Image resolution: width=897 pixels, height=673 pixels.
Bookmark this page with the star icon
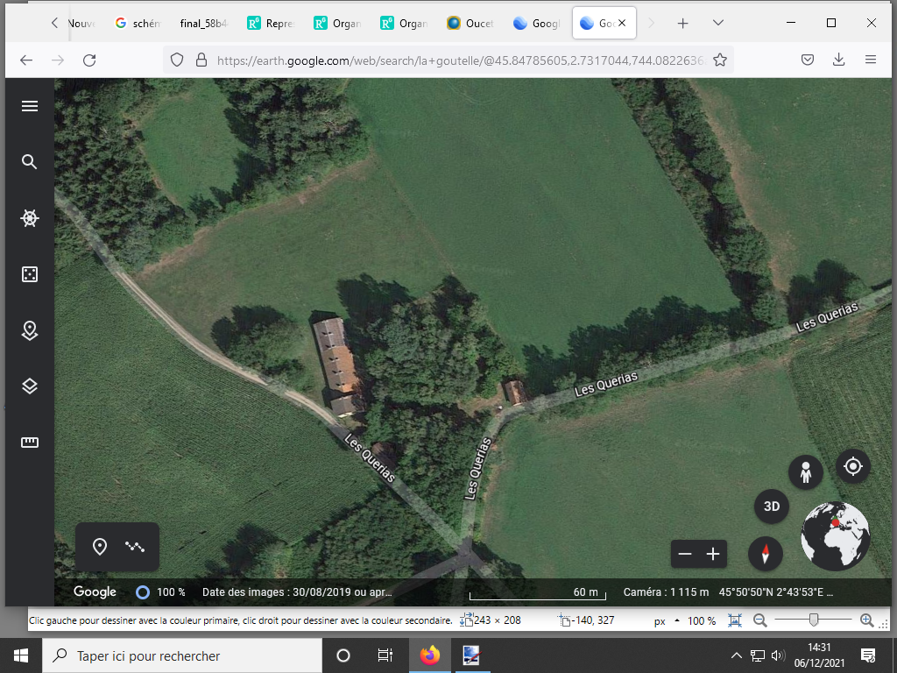tap(720, 60)
